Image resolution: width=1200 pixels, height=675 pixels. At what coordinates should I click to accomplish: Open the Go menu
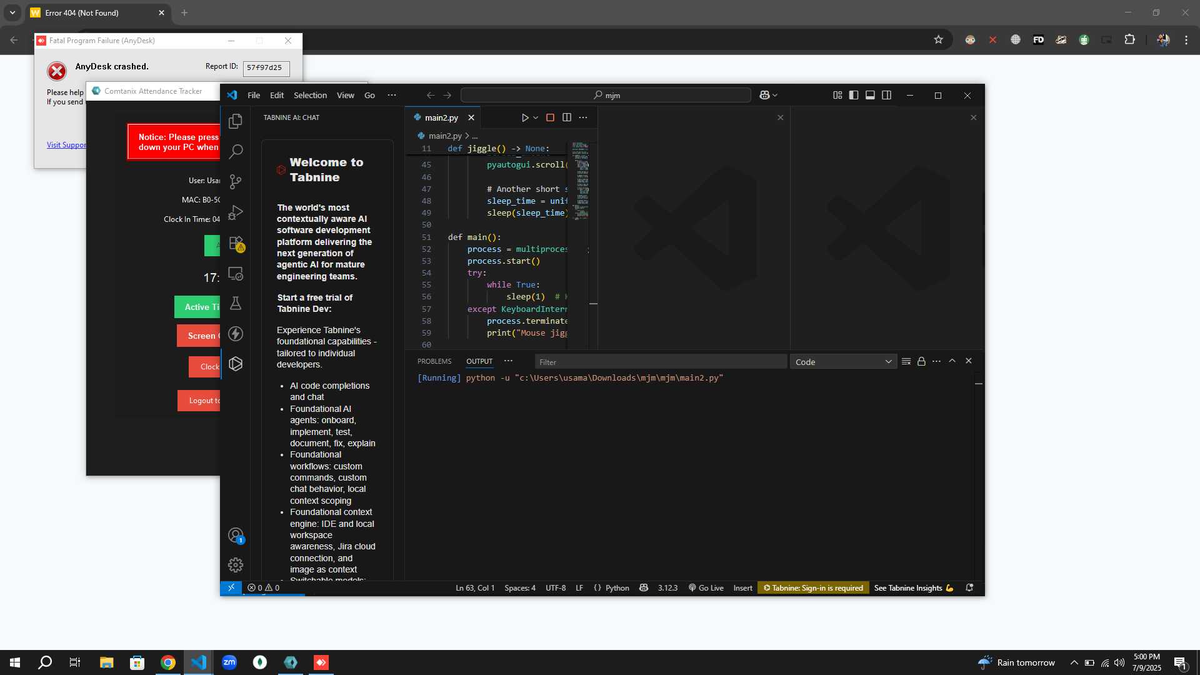369,95
